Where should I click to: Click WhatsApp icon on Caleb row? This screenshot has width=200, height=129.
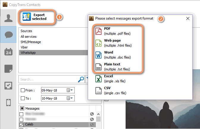92,125
